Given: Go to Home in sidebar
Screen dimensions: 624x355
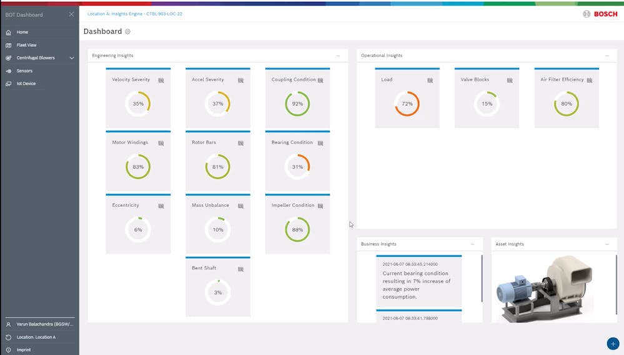Looking at the screenshot, I should [22, 32].
